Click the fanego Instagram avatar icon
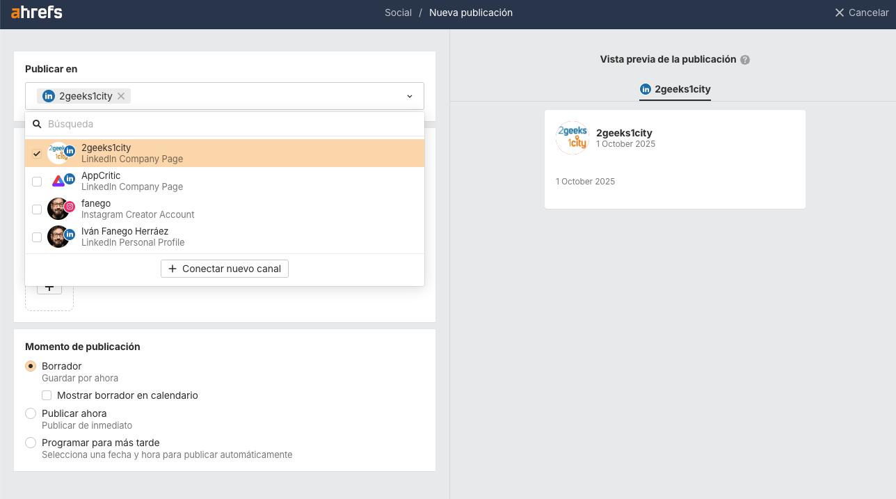The width and height of the screenshot is (896, 499). tap(58, 209)
